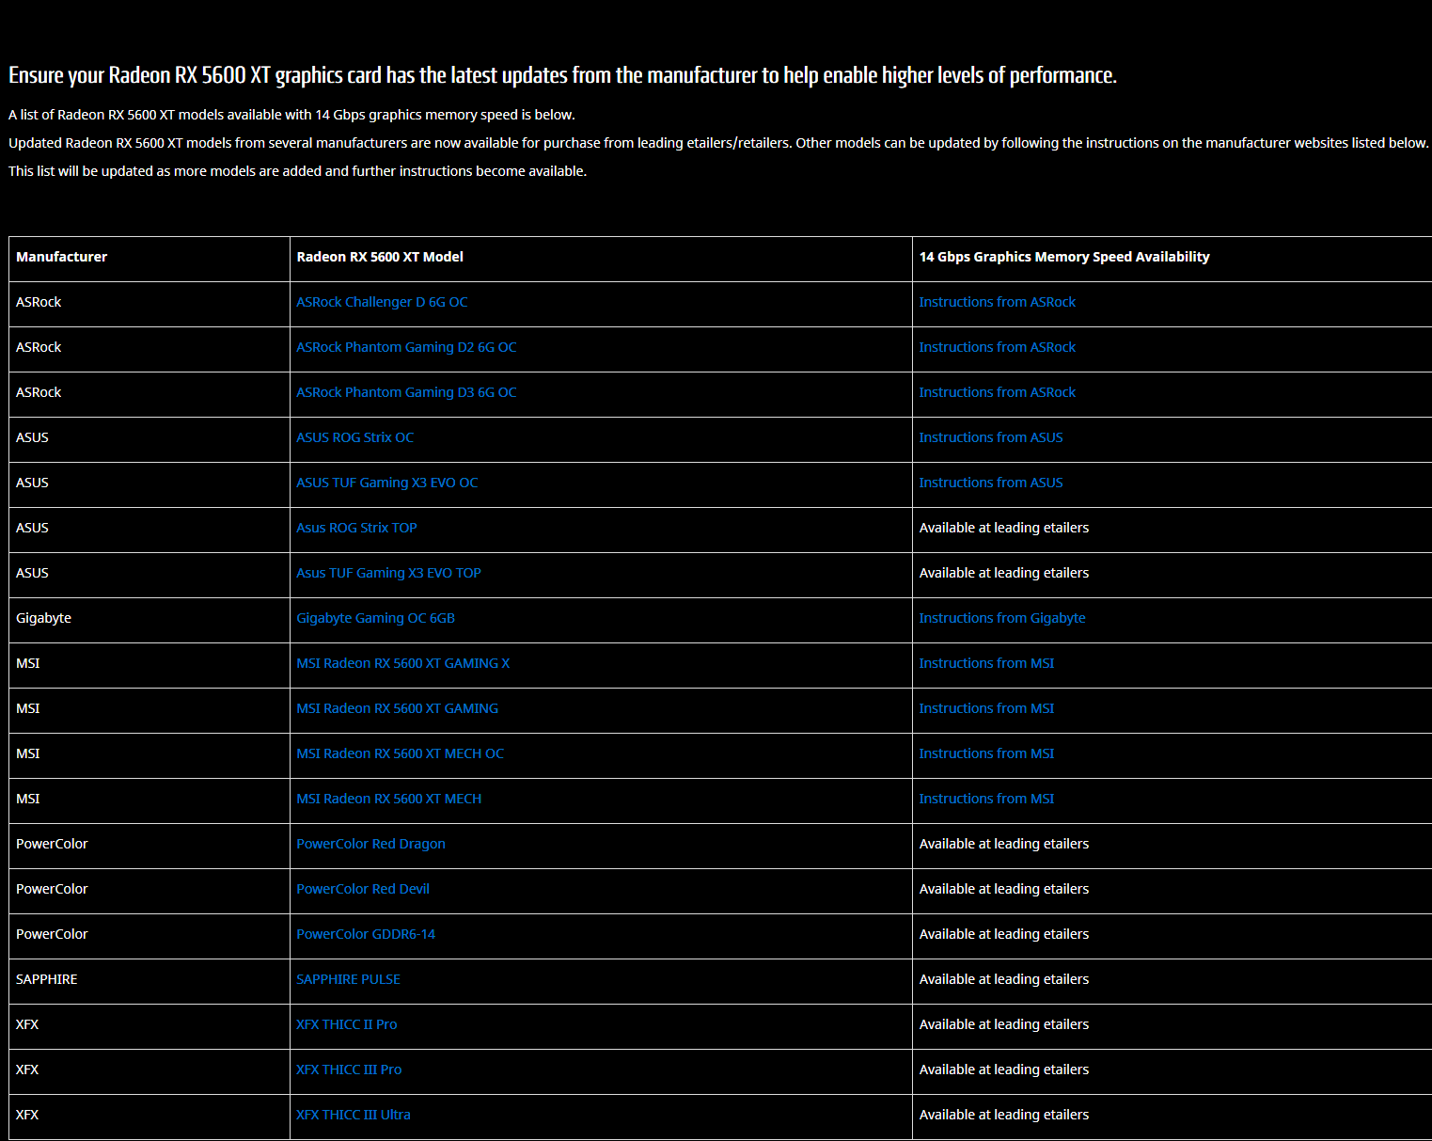Viewport: 1432px width, 1141px height.
Task: Click the XFX THICC II Pro link
Action: pyautogui.click(x=346, y=1024)
